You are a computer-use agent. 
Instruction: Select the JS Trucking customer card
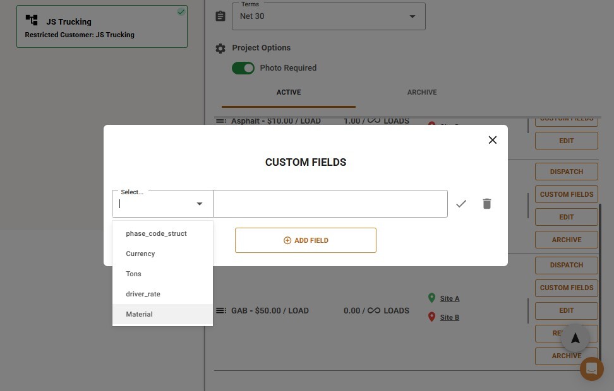click(102, 26)
